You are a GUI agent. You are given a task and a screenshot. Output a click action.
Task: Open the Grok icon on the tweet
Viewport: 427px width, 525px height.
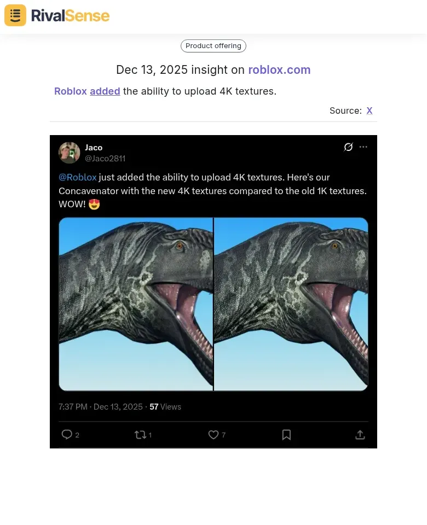coord(348,147)
